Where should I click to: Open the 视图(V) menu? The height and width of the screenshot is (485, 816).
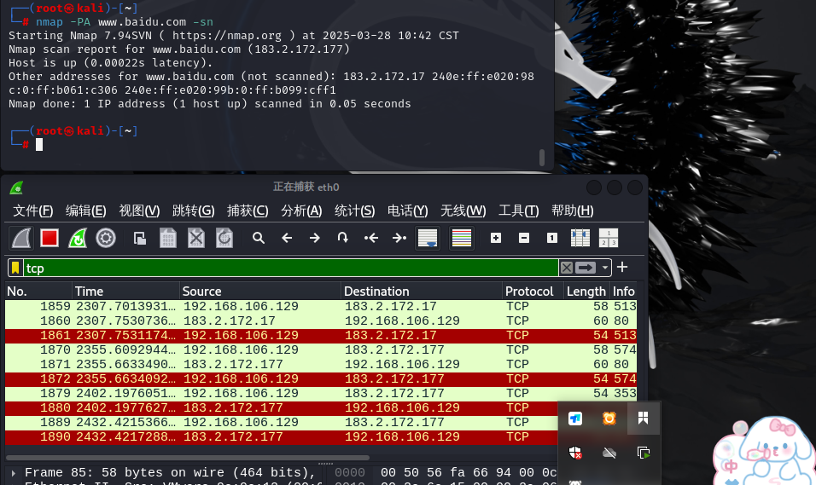point(139,211)
